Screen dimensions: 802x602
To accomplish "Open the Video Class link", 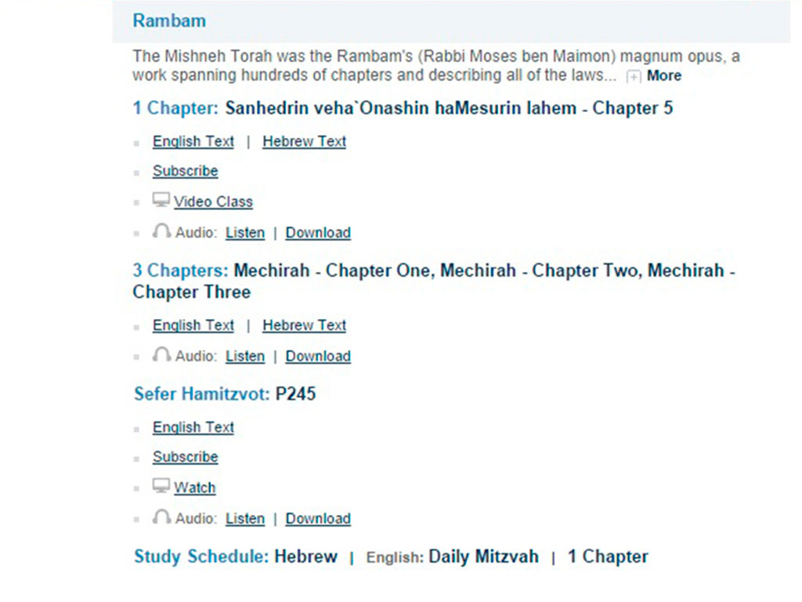I will [x=213, y=201].
